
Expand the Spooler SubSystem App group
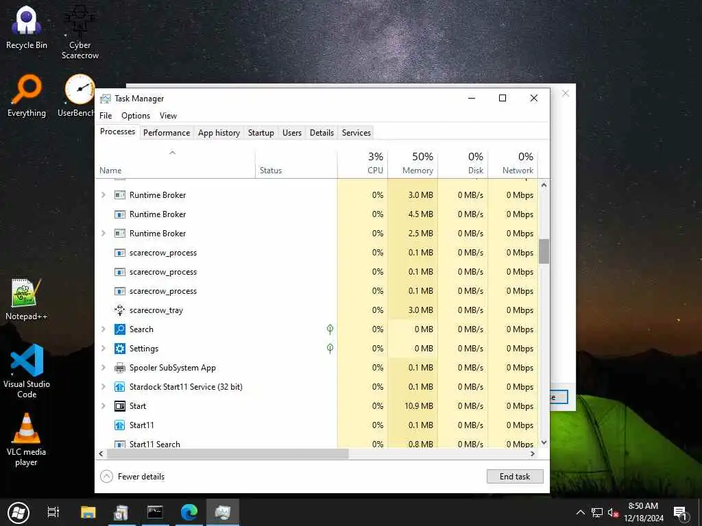[104, 368]
